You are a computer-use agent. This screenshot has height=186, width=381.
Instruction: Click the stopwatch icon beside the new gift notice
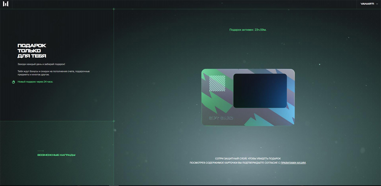coord(13,82)
